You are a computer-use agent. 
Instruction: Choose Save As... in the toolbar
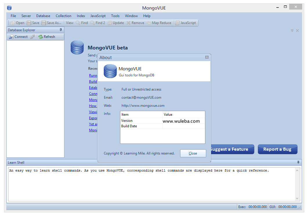click(51, 23)
